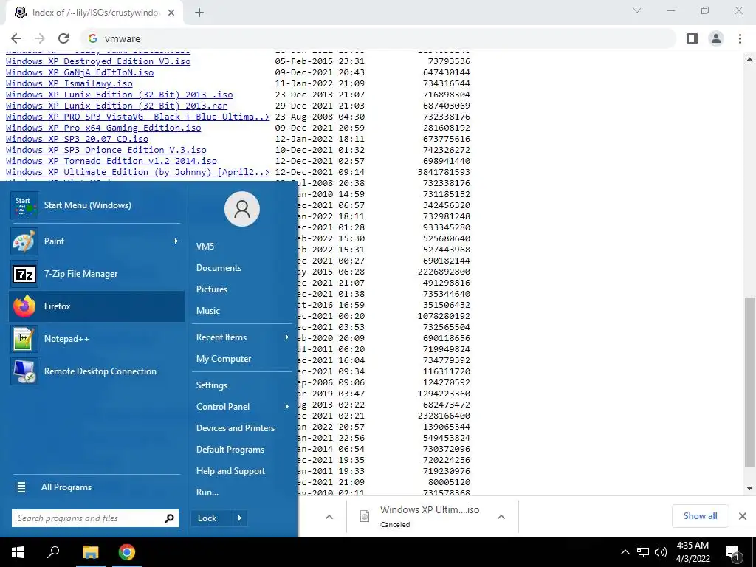Open Paint from the start menu
The width and height of the screenshot is (756, 567).
tap(97, 241)
